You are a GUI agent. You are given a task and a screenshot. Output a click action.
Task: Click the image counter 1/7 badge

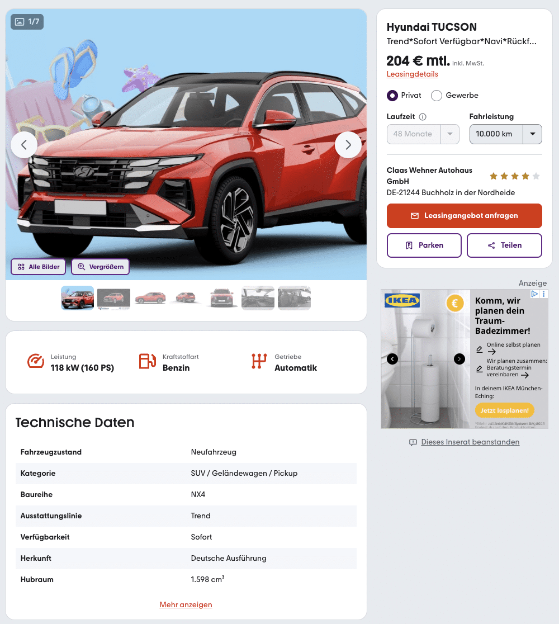[27, 22]
